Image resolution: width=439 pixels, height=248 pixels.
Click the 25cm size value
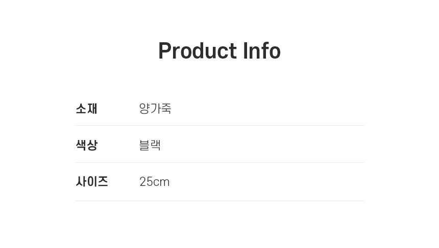[154, 182]
